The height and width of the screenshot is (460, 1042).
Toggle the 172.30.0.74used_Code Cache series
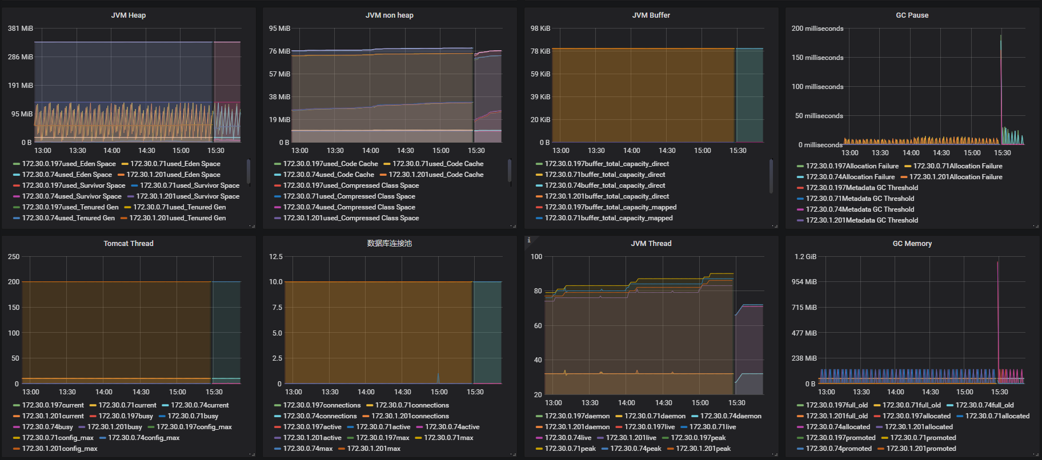pyautogui.click(x=328, y=175)
